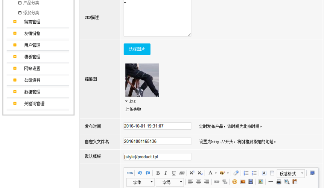
Task: Focus the 默认模板 template field
Action: pyautogui.click(x=157, y=157)
